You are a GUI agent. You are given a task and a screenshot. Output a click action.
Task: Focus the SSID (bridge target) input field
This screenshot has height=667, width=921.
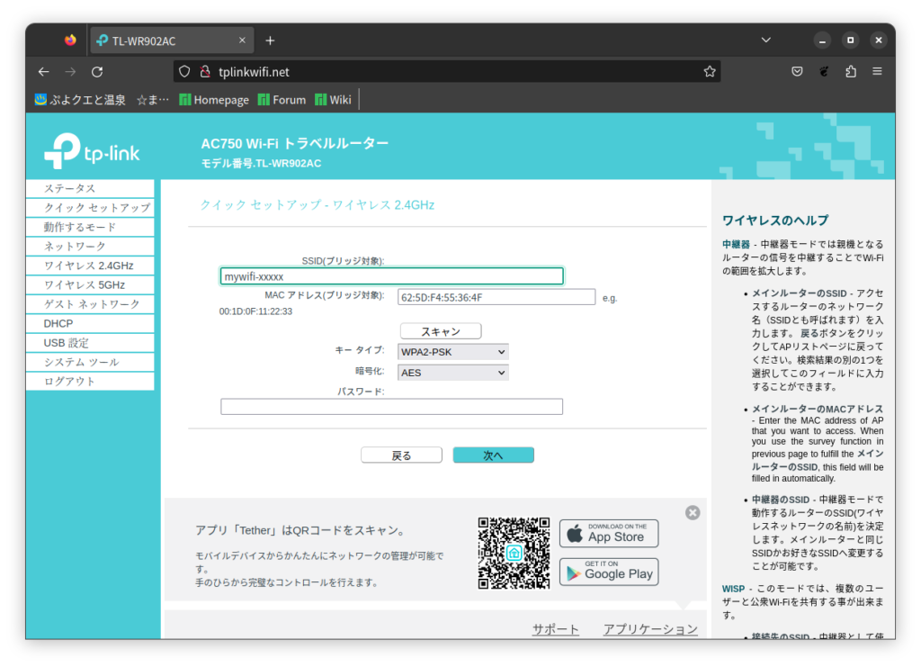coord(392,276)
